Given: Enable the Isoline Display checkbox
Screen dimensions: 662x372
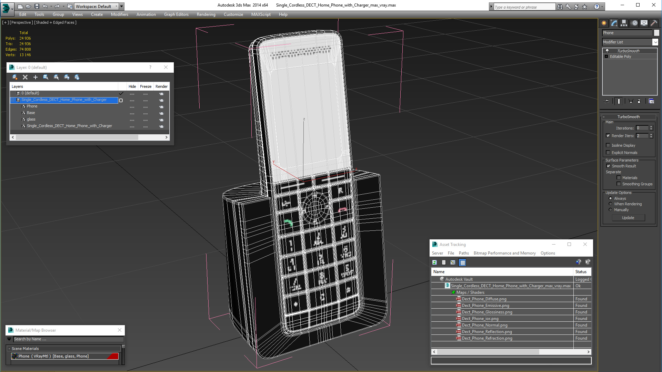Looking at the screenshot, I should tap(608, 145).
